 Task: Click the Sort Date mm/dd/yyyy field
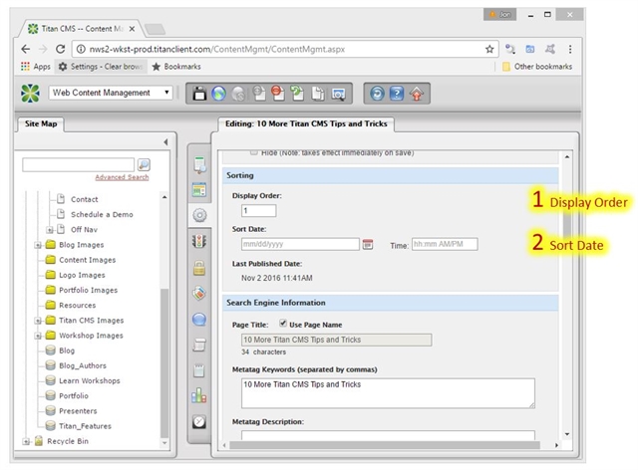[300, 244]
